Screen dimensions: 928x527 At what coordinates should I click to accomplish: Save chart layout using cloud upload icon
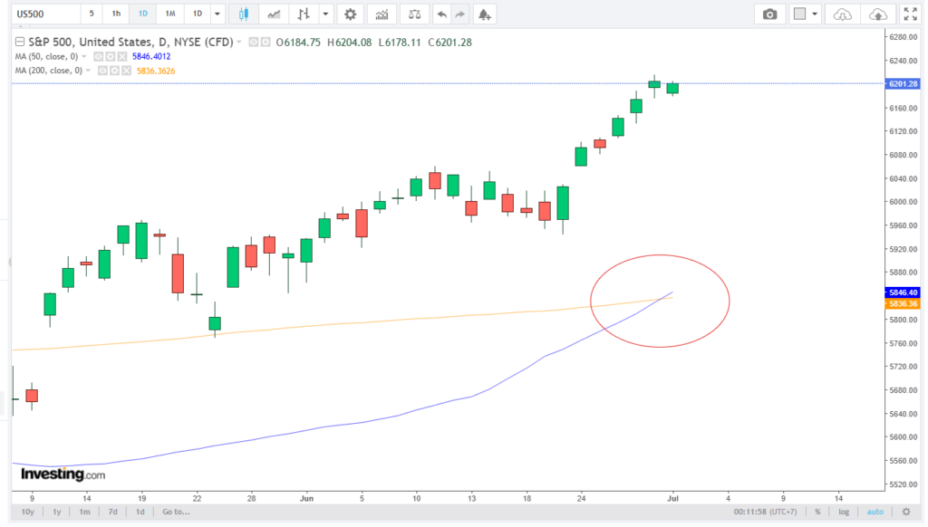[x=877, y=14]
